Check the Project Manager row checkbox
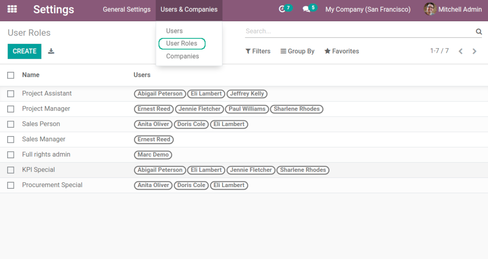Viewport: 488px width, 259px height. [11, 109]
